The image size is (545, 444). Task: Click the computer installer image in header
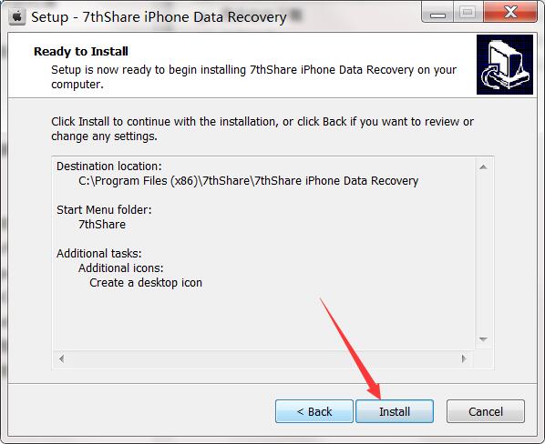point(505,65)
